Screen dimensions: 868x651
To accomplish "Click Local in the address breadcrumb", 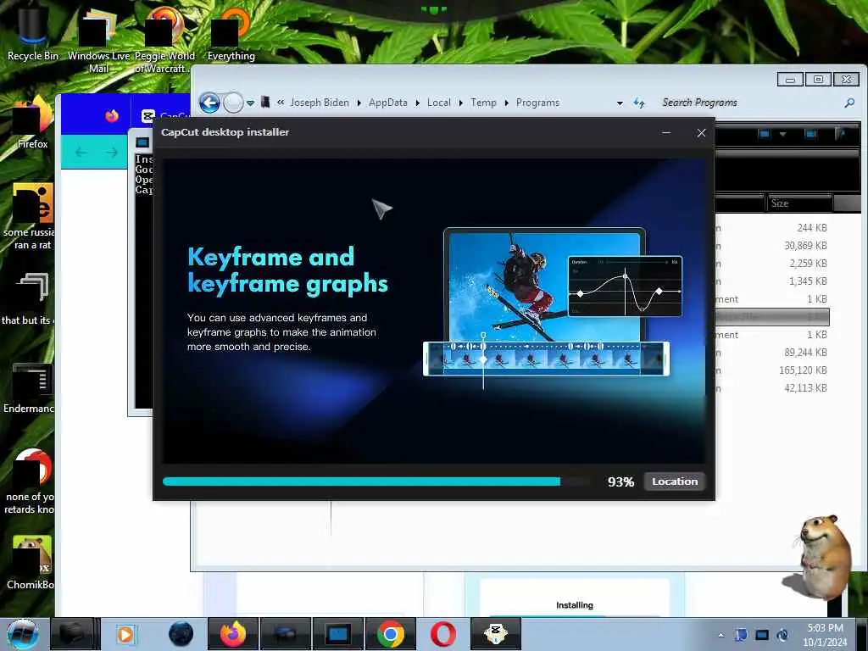I will [438, 103].
